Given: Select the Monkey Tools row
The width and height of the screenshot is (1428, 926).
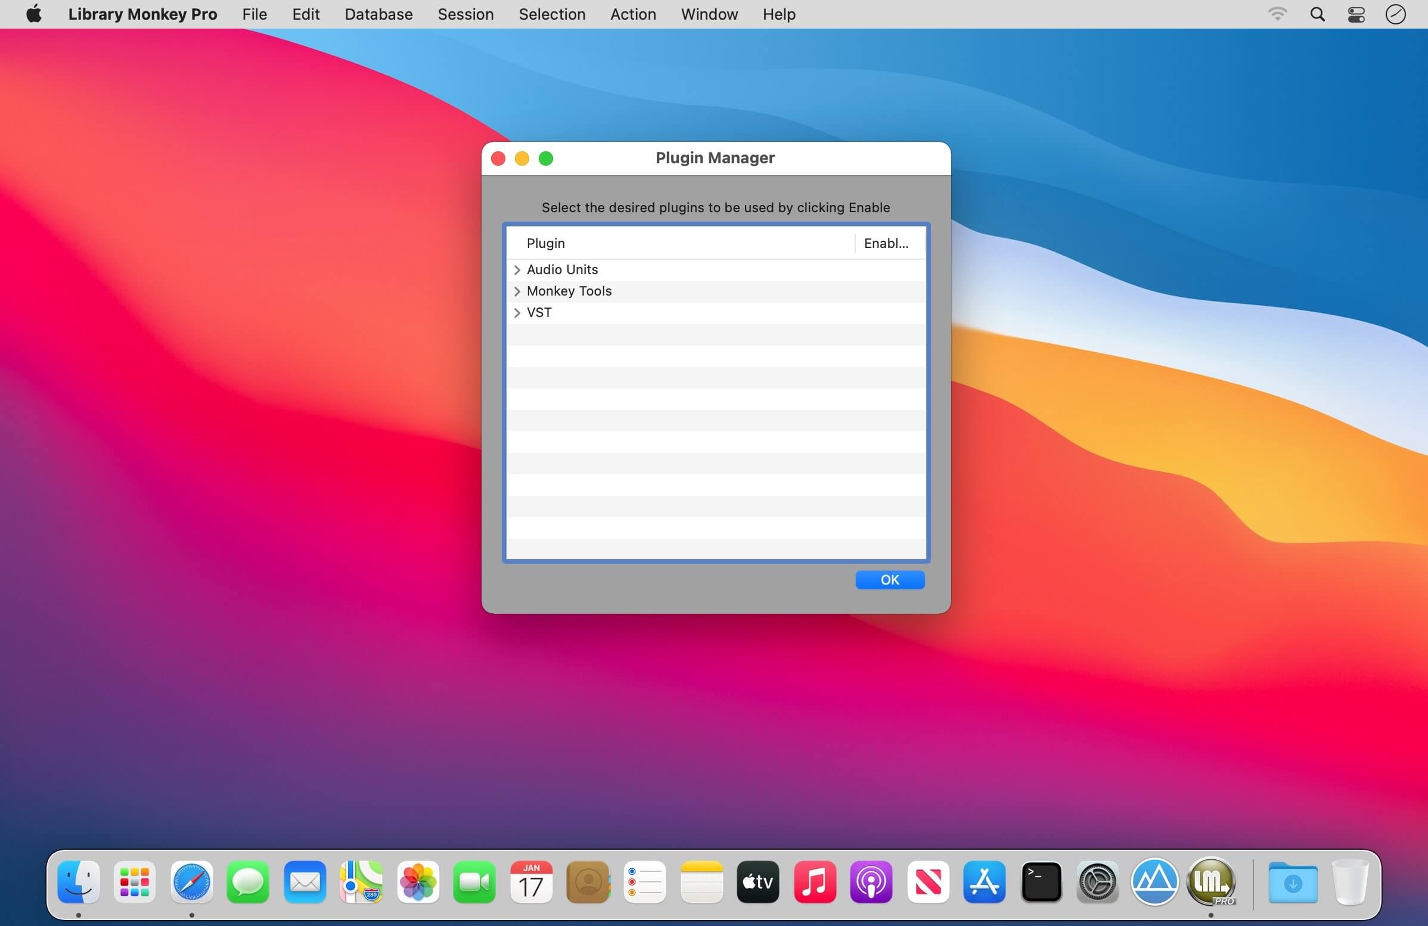Looking at the screenshot, I should click(660, 291).
